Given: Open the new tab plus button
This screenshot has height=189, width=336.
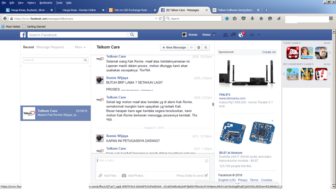Looking at the screenshot, I should (266, 10).
